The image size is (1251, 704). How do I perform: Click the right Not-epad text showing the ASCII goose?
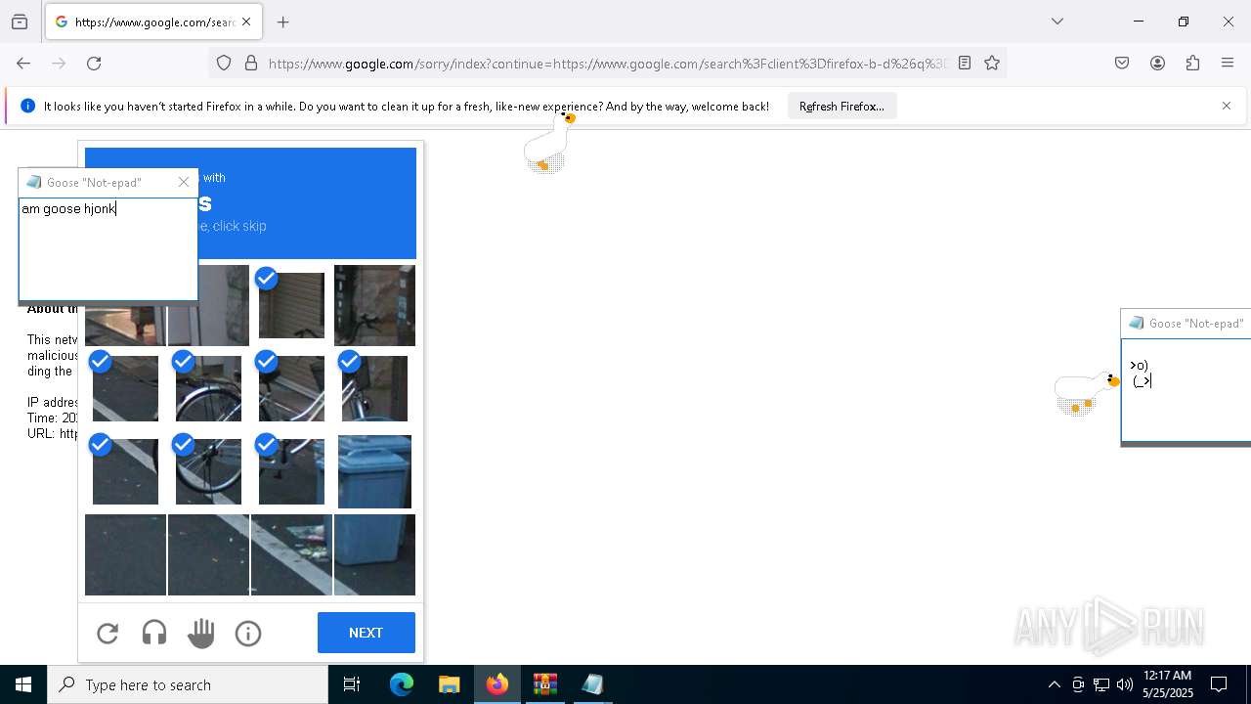[x=1142, y=374]
